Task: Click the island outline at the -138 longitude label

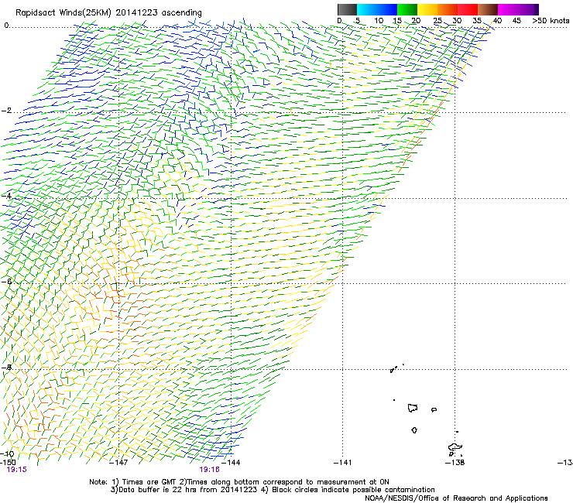Action: [455, 448]
